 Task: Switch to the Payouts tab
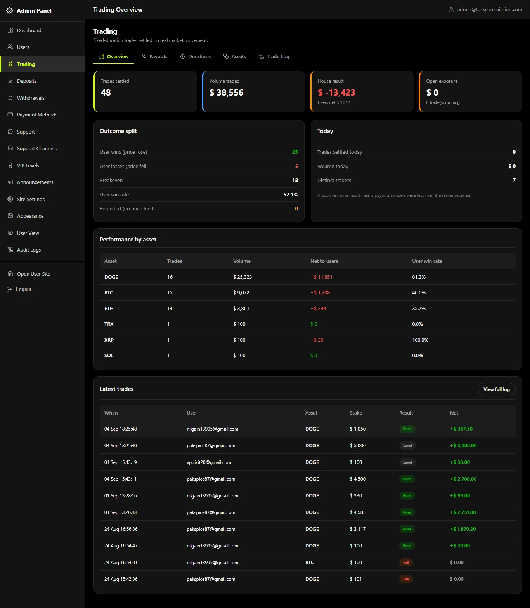coord(154,56)
